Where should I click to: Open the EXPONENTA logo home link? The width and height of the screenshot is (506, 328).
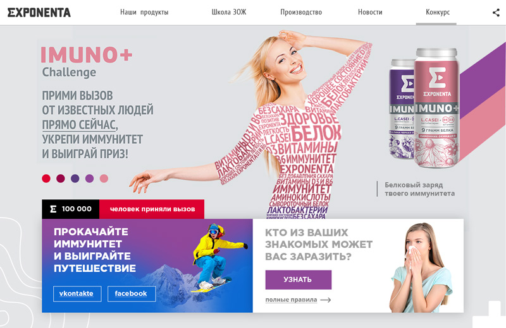[x=39, y=13]
